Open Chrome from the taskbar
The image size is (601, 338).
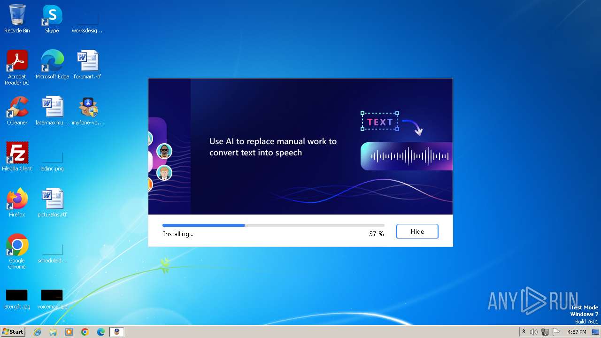coord(85,332)
